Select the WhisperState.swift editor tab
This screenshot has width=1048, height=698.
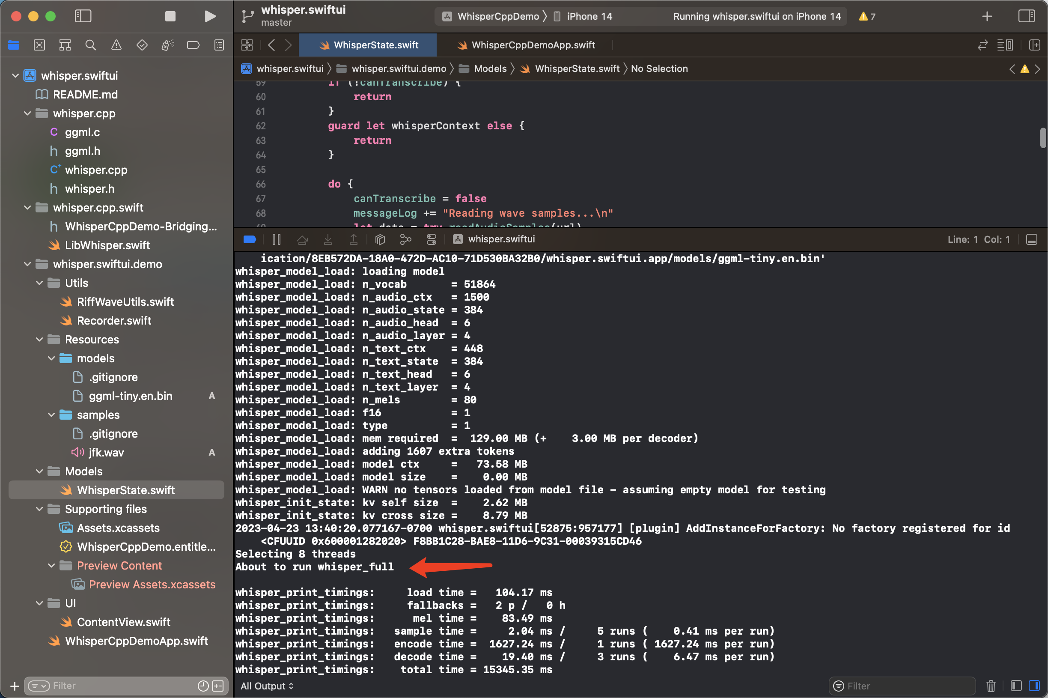click(x=368, y=45)
